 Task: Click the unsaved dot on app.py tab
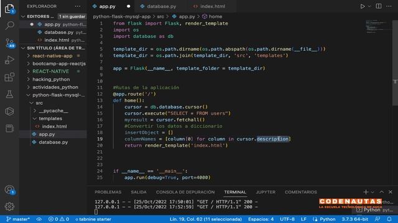[x=129, y=6]
